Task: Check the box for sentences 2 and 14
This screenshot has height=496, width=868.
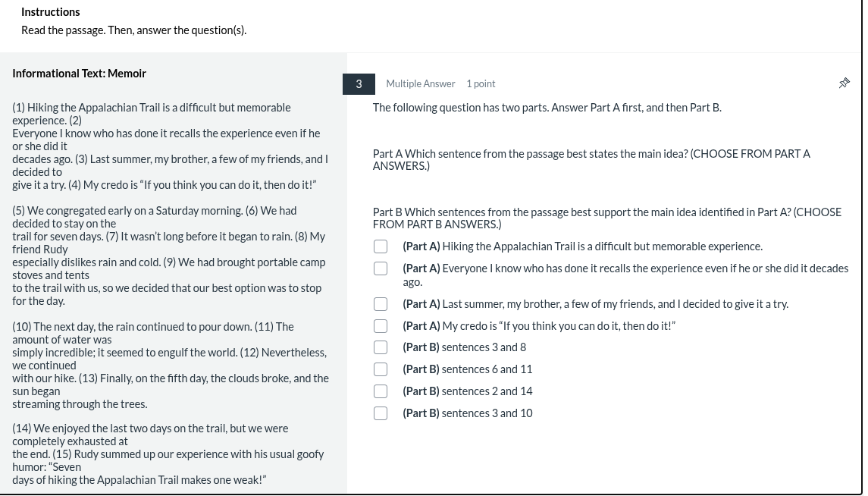Action: 381,391
